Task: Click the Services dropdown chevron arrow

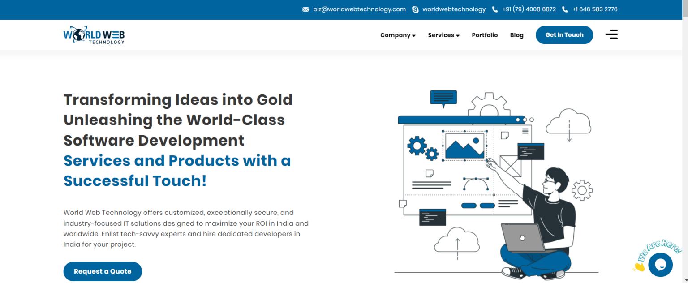Action: 458,35
